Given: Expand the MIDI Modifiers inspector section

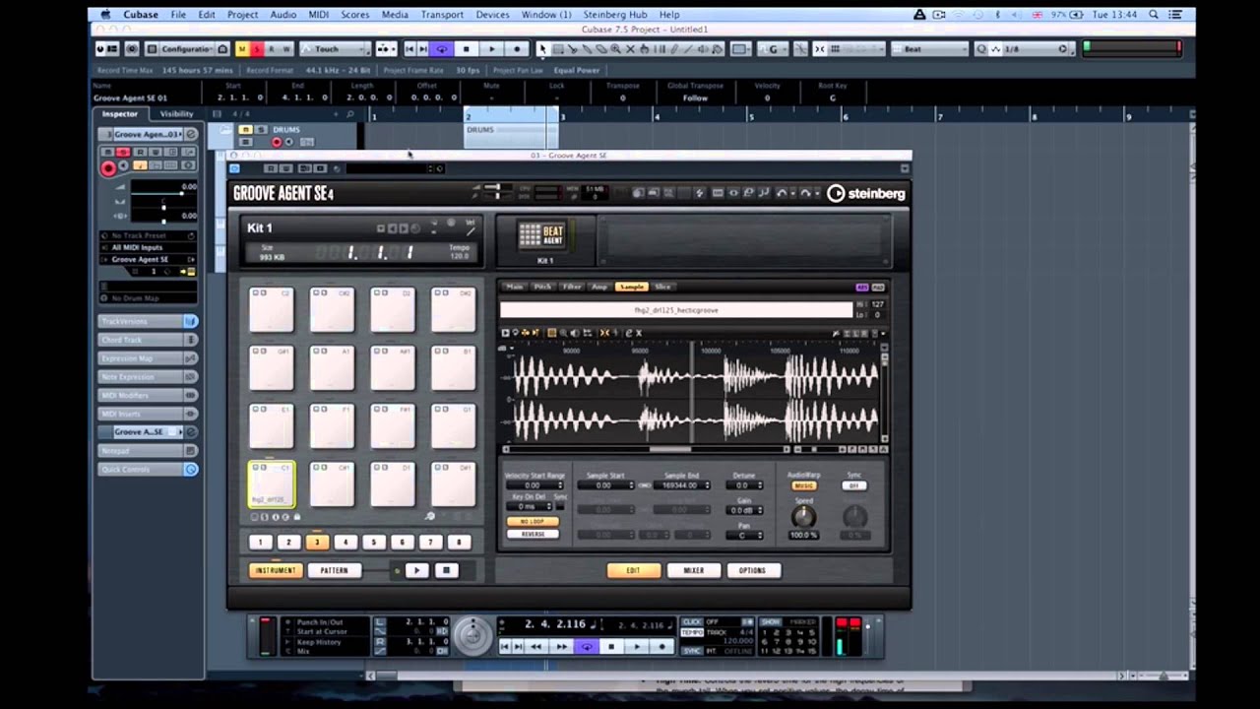Looking at the screenshot, I should (x=148, y=395).
